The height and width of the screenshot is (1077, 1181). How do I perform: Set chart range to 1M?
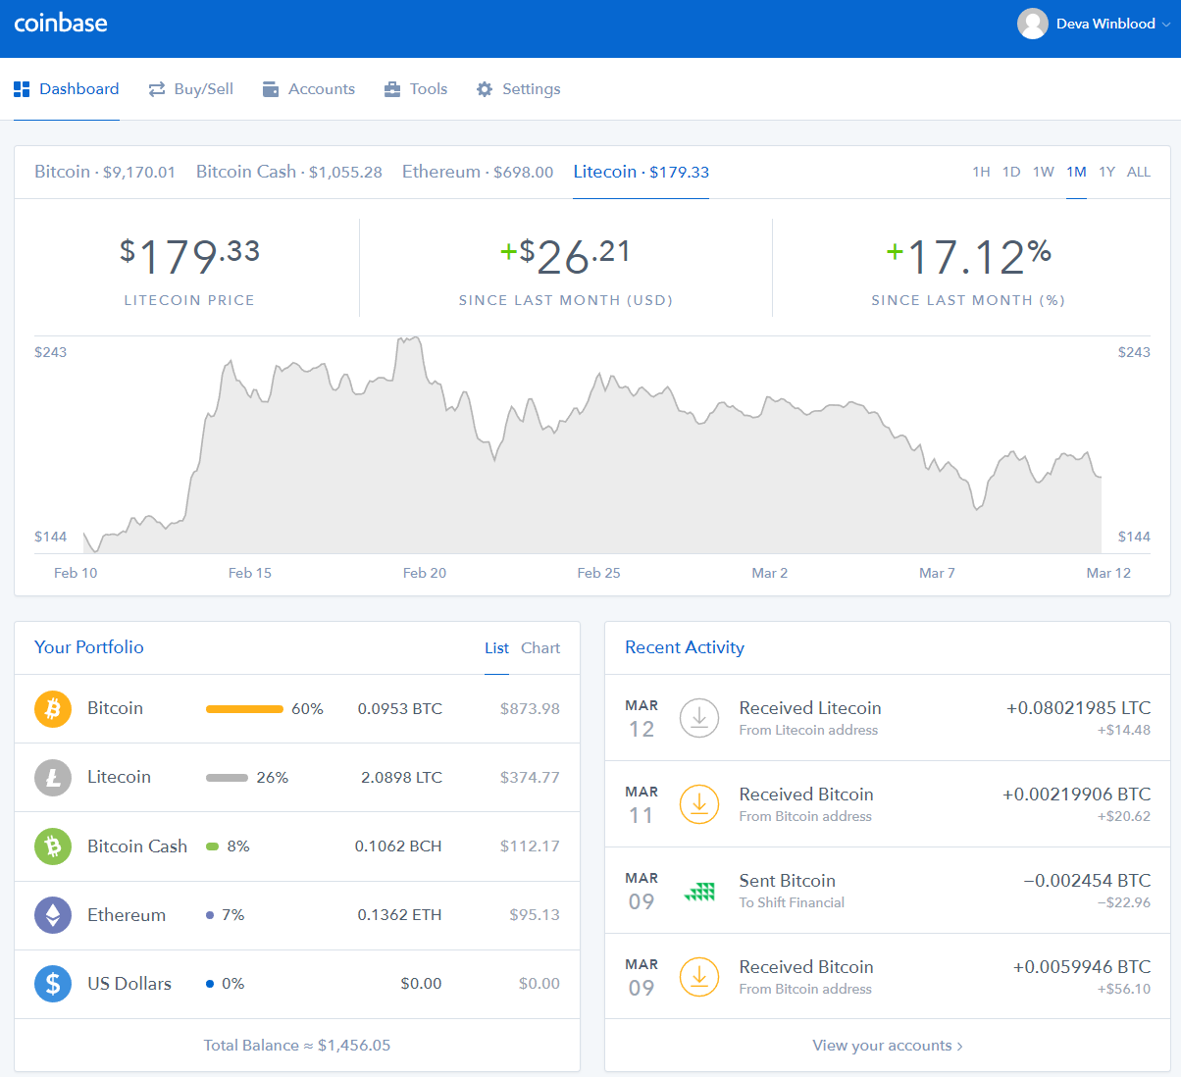(x=1076, y=172)
